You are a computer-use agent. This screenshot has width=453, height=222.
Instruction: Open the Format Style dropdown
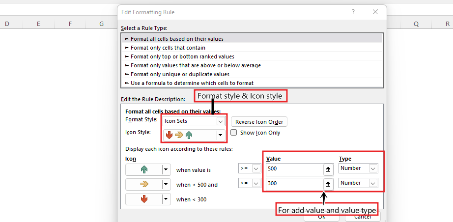click(220, 121)
